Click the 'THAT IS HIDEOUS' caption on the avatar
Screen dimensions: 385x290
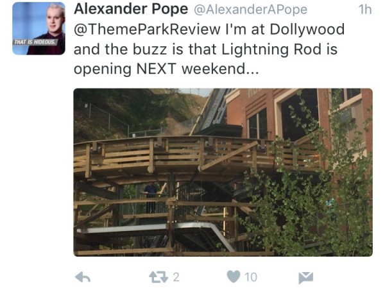(x=35, y=42)
